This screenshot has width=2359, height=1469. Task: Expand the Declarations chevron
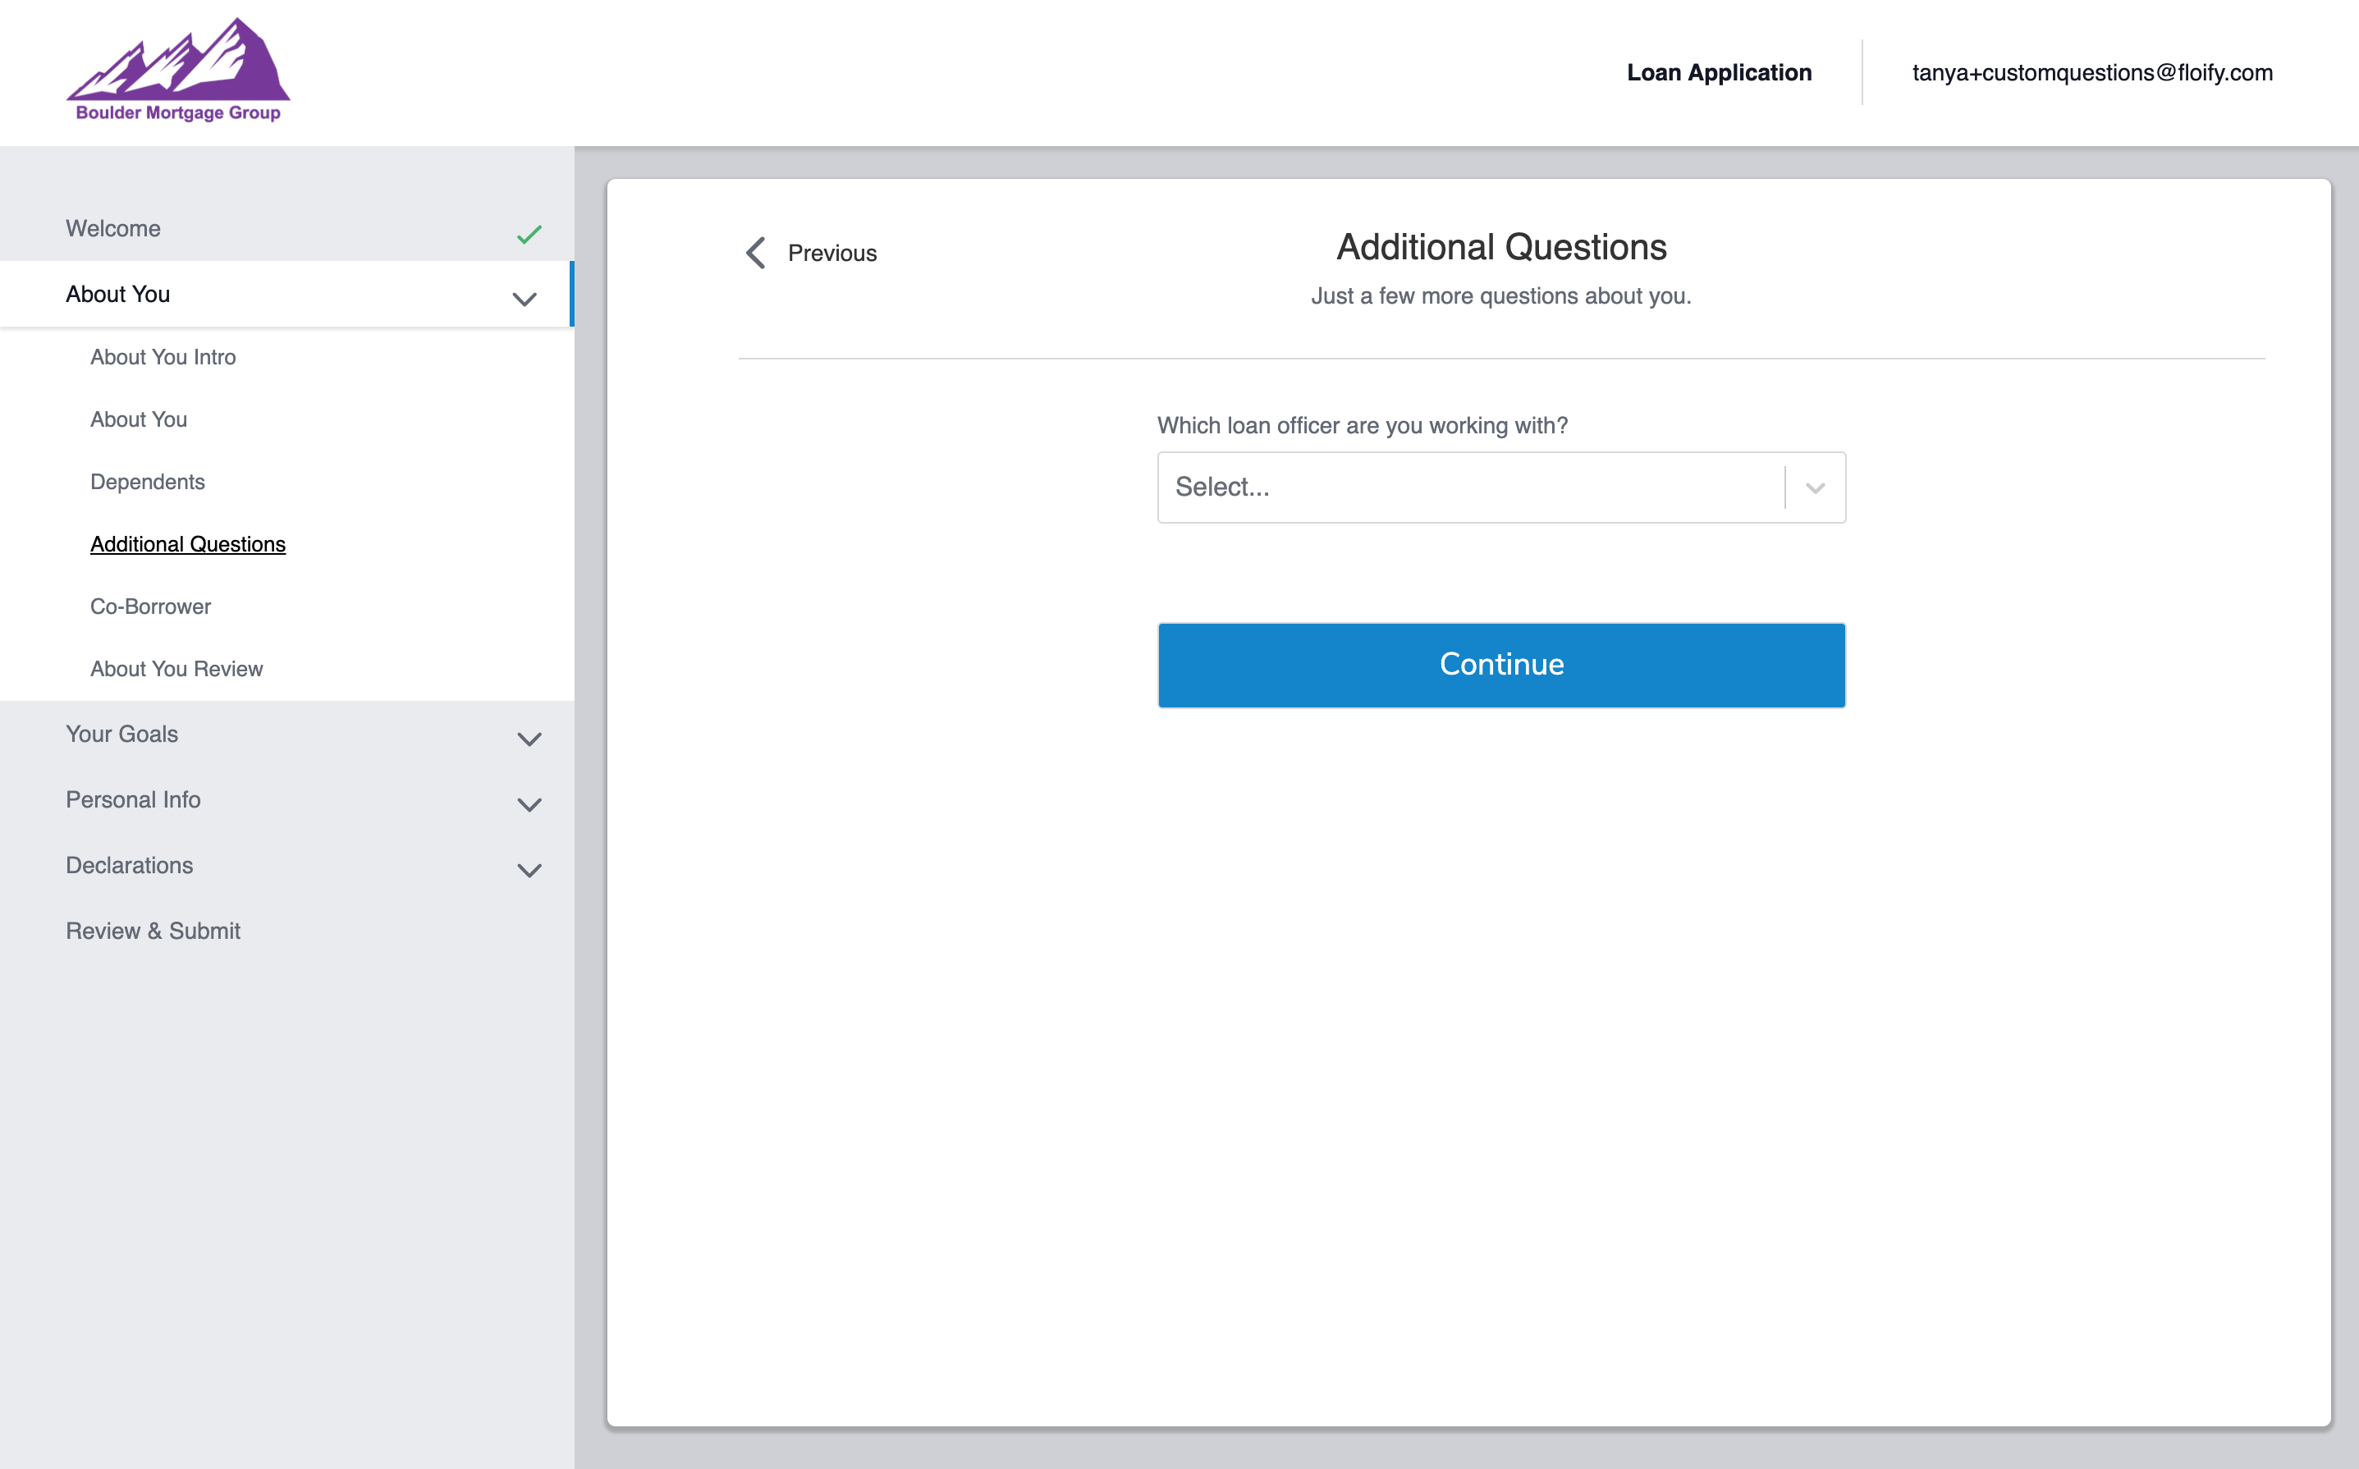coord(529,871)
